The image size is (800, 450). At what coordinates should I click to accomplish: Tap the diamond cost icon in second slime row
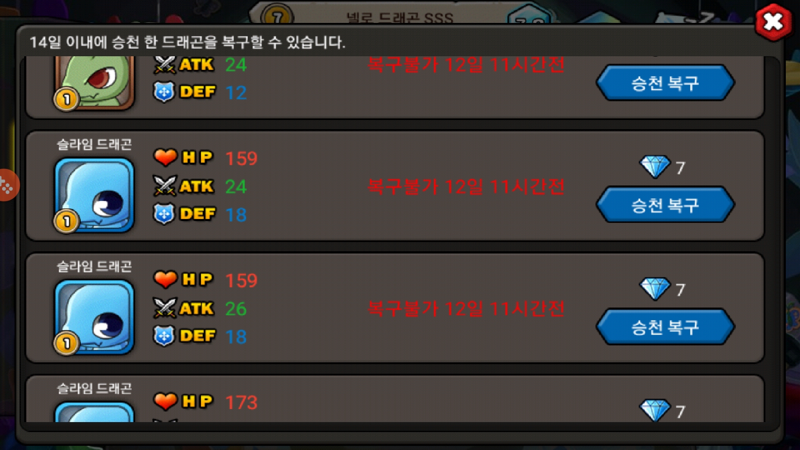coord(655,289)
